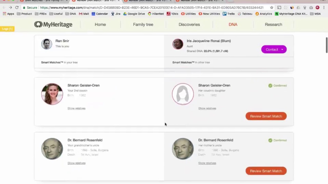Screen dimensions: 328x184
Task: Open the red circular extension icon
Action: (317, 8)
